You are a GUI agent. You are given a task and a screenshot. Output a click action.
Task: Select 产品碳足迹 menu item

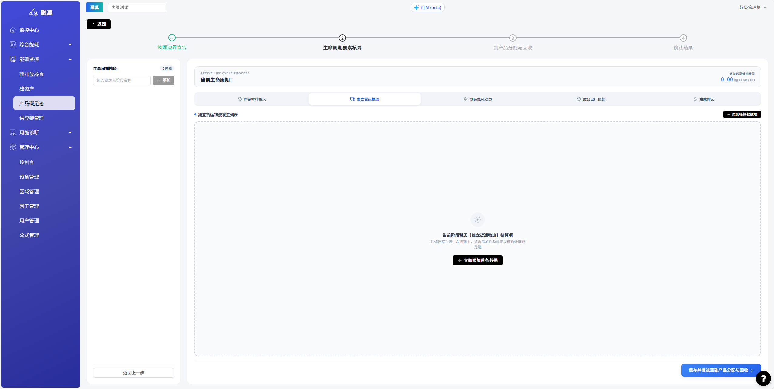tap(44, 103)
